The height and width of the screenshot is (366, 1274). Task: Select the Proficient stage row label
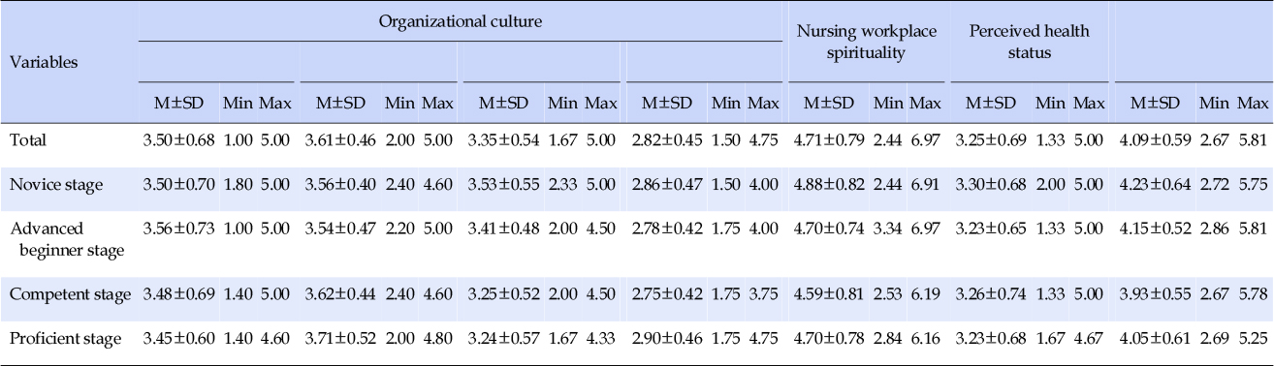65,338
